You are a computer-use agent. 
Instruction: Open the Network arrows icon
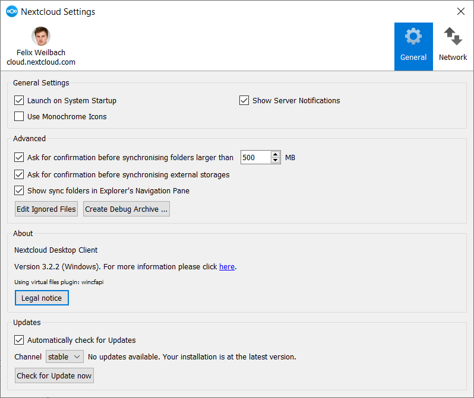tap(453, 38)
